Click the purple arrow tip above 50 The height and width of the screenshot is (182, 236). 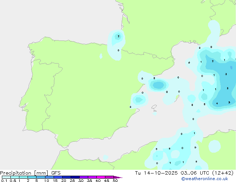[118, 177]
